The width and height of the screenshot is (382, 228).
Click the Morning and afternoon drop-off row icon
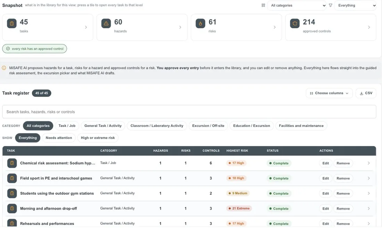click(12, 209)
